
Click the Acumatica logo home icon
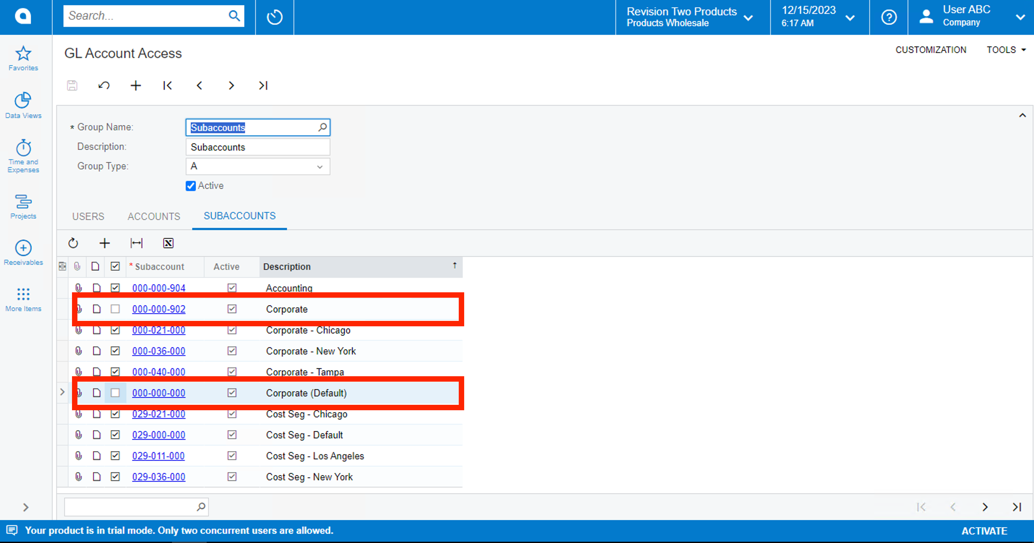pos(23,16)
